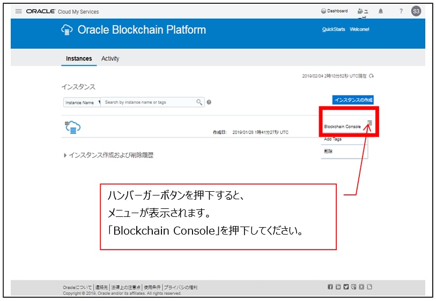Click the Oracle logo
Image resolution: width=436 pixels, height=301 pixels.
tap(41, 11)
